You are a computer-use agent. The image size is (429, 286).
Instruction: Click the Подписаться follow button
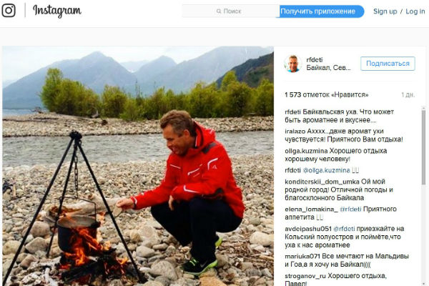click(x=388, y=64)
